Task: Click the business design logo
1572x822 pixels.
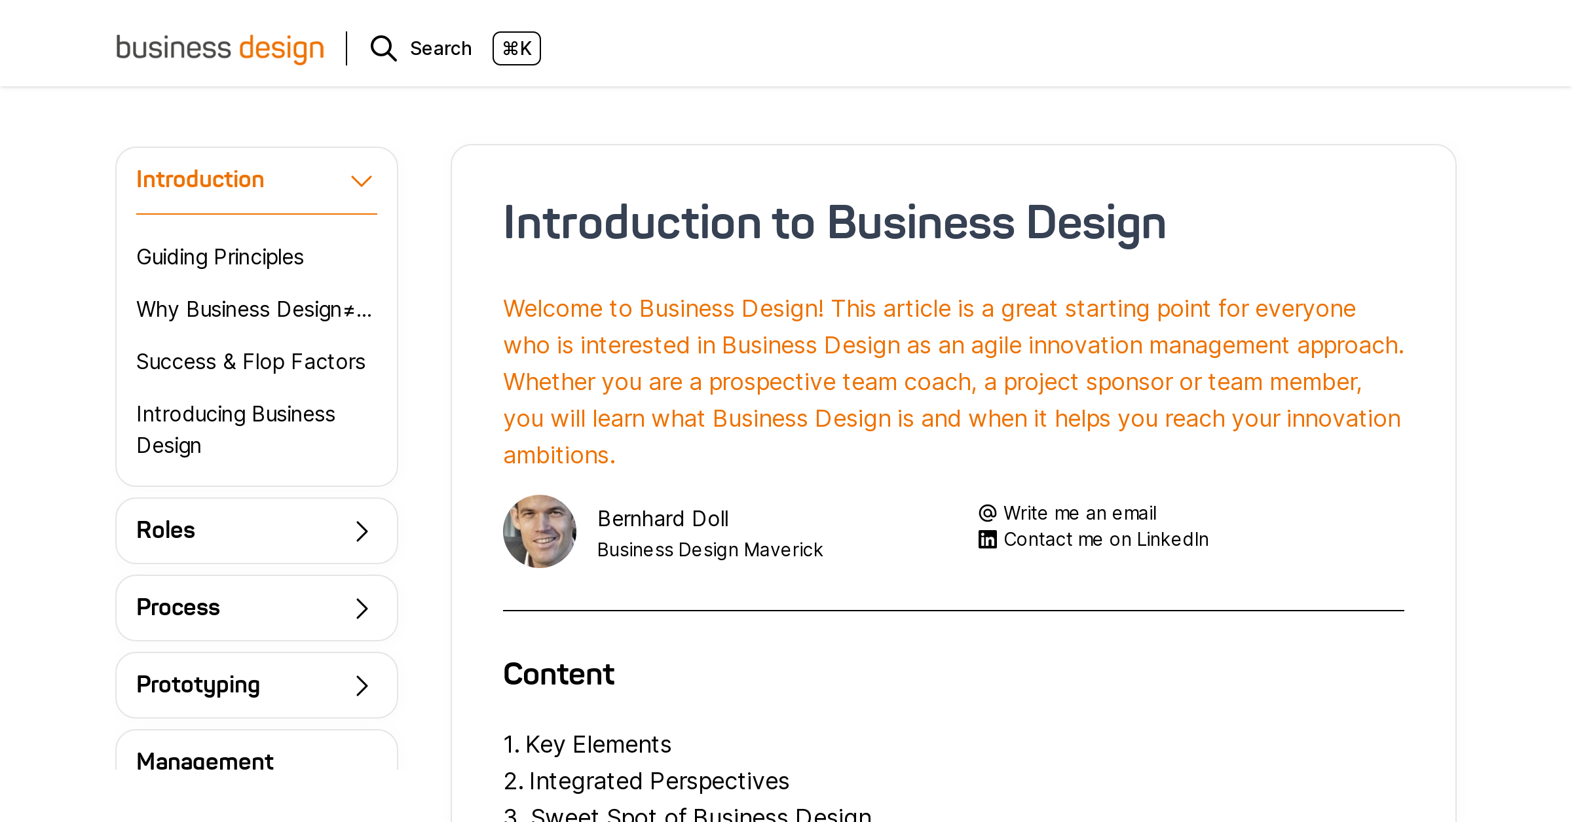Action: 219,48
